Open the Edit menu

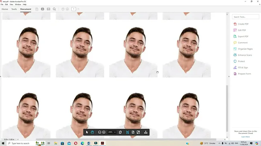pos(6,4)
